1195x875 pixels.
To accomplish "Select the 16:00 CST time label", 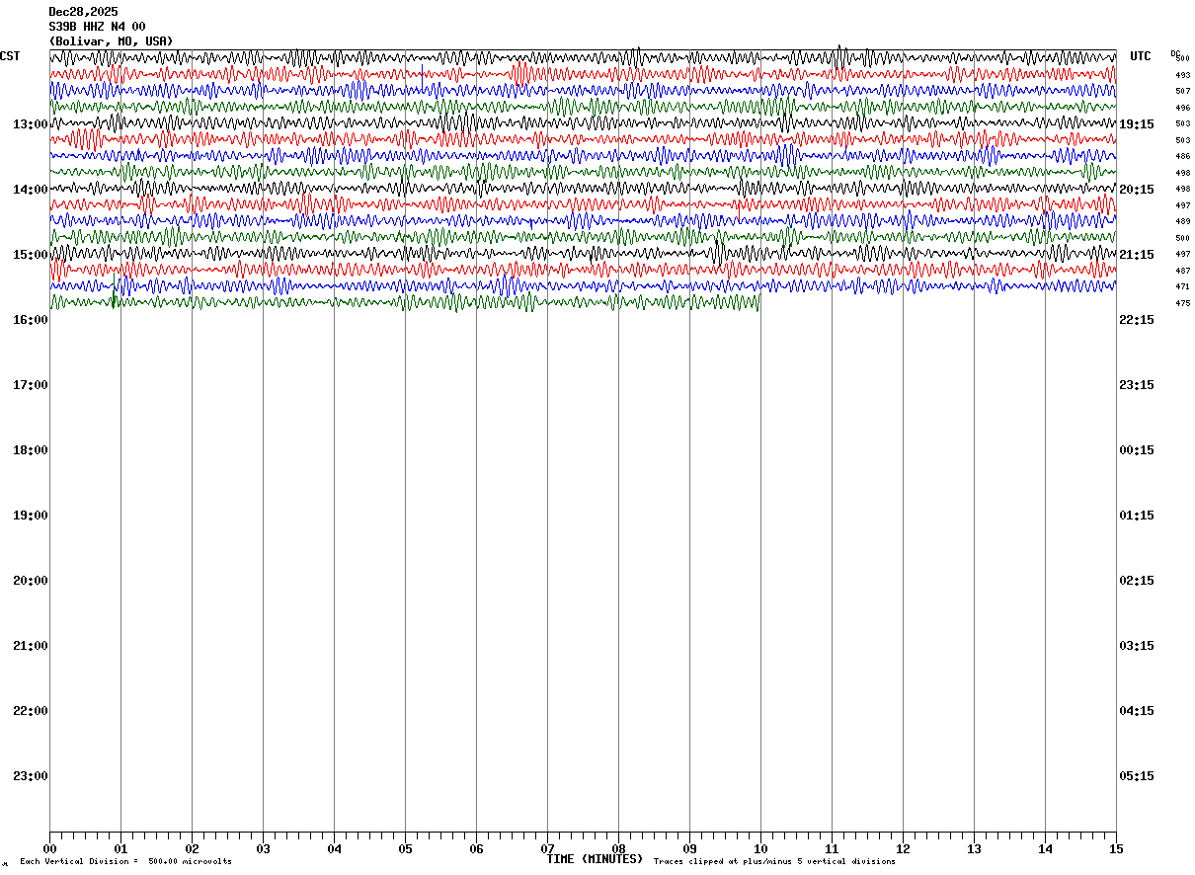I will pos(31,320).
